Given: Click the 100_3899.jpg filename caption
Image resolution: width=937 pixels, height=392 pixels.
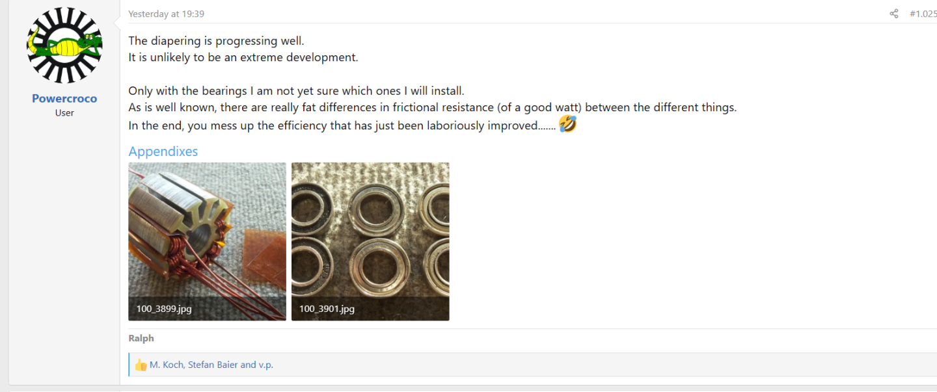Looking at the screenshot, I should (164, 309).
